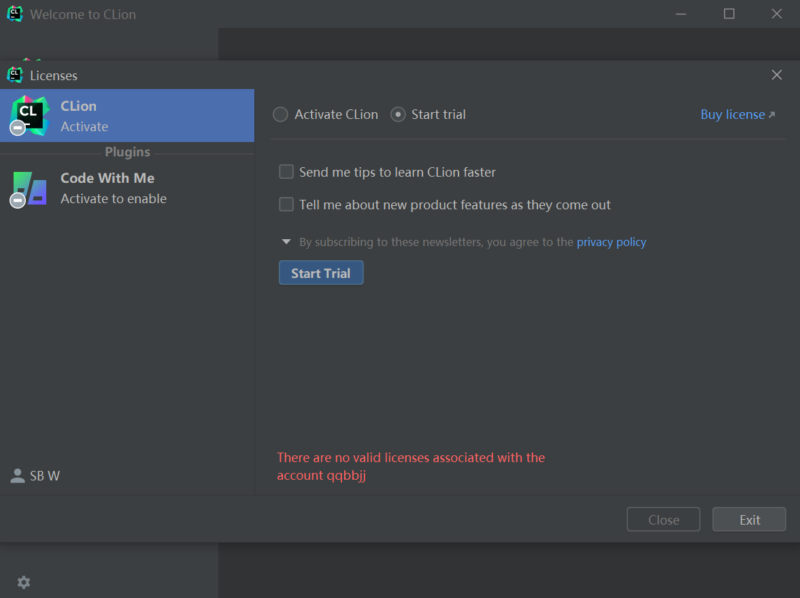Maximize the Welcome to CLion window
The image size is (800, 598).
click(x=729, y=14)
